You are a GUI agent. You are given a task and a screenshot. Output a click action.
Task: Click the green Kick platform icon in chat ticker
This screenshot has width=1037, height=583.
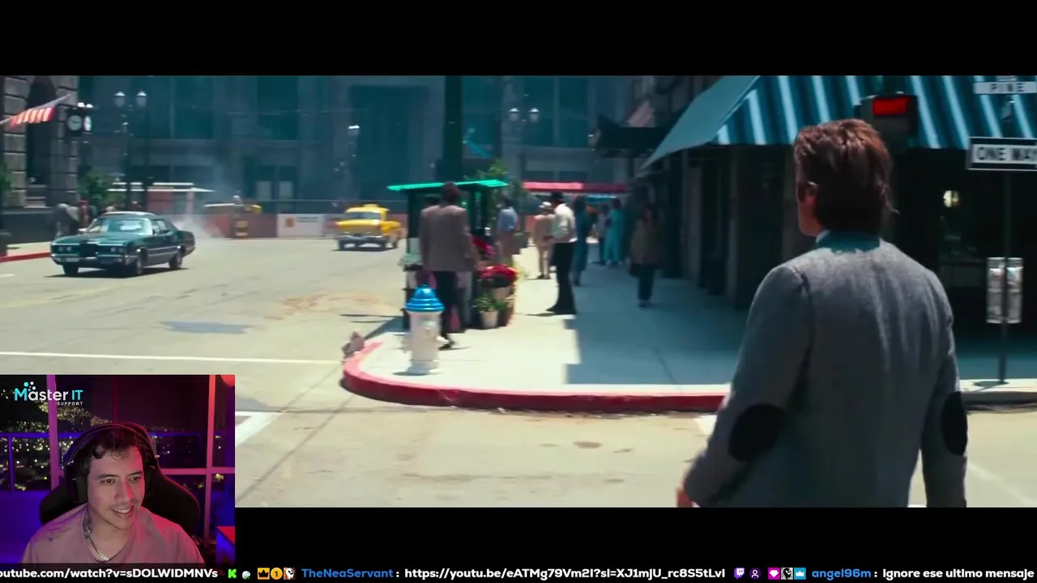pyautogui.click(x=233, y=573)
